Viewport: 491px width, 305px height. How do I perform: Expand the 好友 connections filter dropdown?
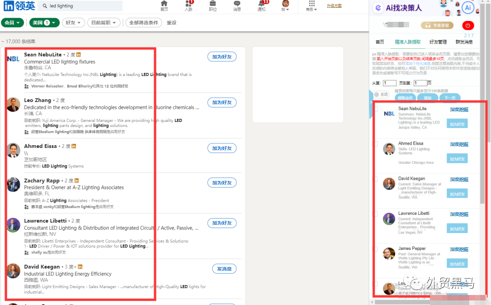(73, 23)
